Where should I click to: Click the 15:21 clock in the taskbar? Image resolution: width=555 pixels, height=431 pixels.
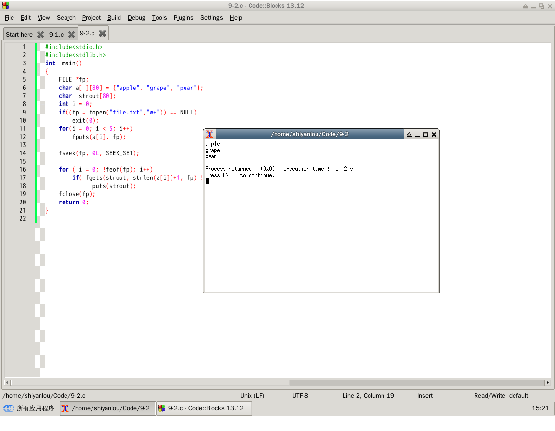[540, 408]
